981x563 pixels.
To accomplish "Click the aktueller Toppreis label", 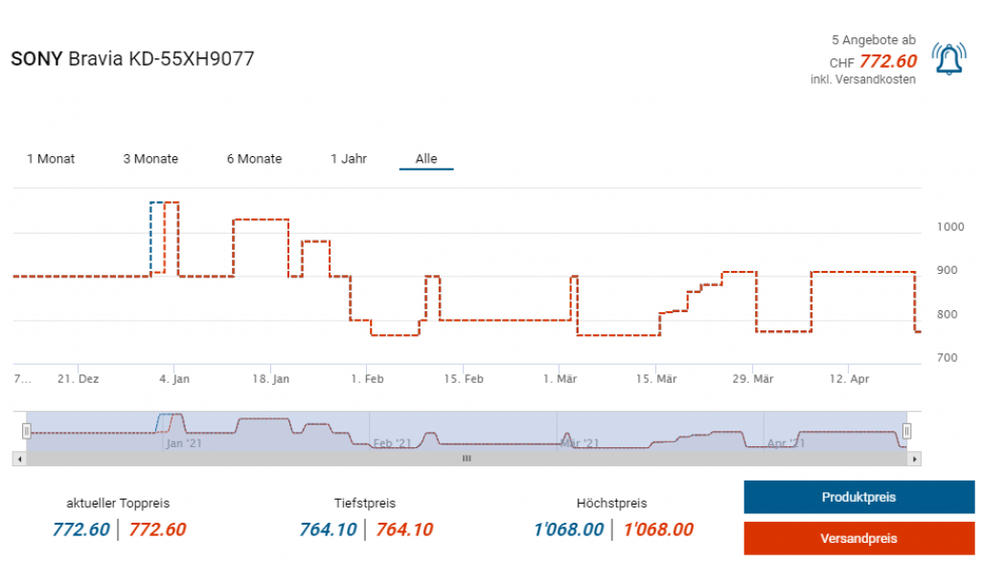I will (x=118, y=503).
